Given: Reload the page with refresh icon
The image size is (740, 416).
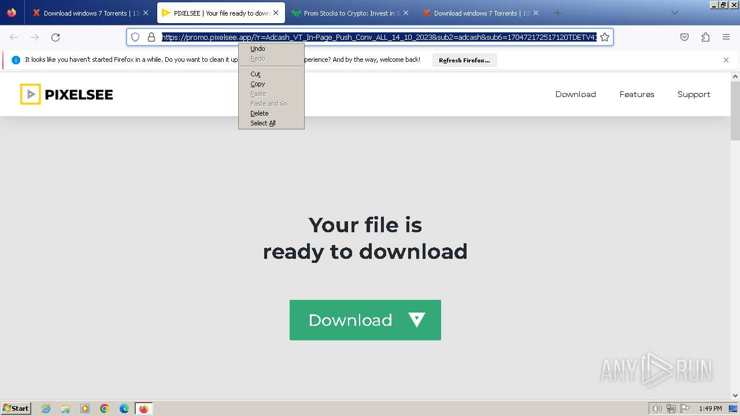Looking at the screenshot, I should tap(55, 37).
